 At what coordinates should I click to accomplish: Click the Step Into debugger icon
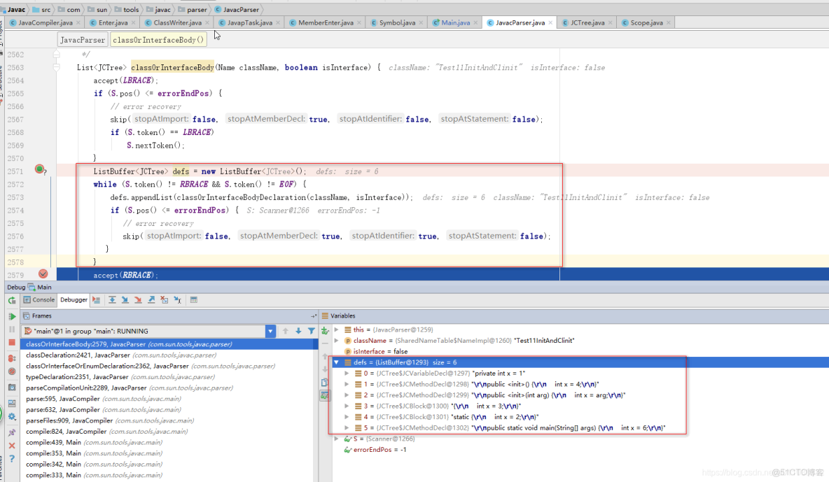[x=125, y=299]
